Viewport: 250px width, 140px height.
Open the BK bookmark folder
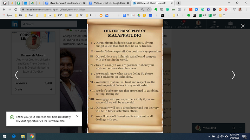(79, 15)
